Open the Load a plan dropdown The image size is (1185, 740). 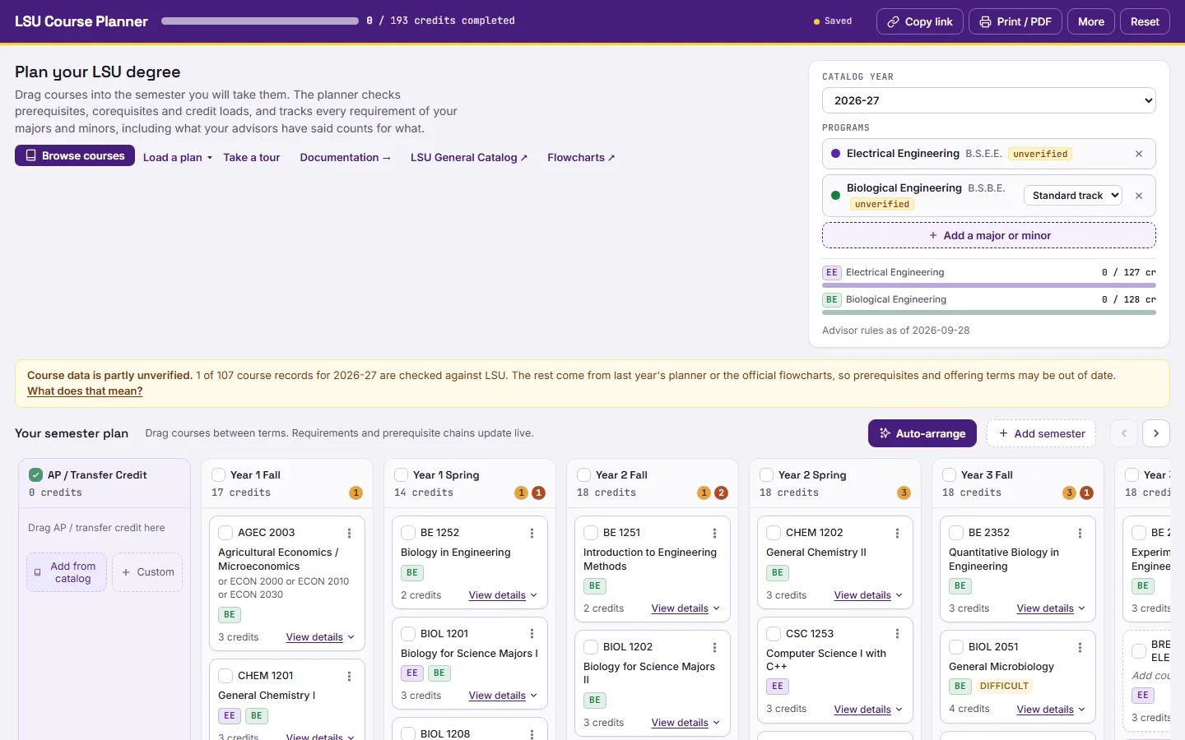(x=178, y=157)
